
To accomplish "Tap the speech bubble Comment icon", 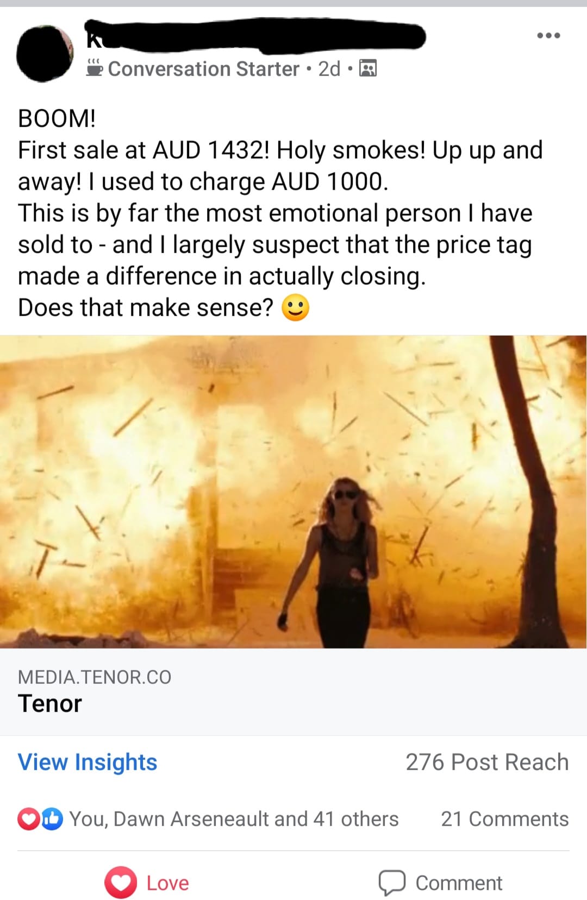I will [x=392, y=883].
